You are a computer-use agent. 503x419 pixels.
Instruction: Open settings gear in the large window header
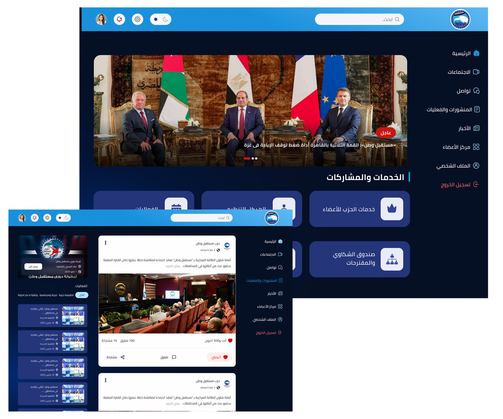tap(137, 19)
